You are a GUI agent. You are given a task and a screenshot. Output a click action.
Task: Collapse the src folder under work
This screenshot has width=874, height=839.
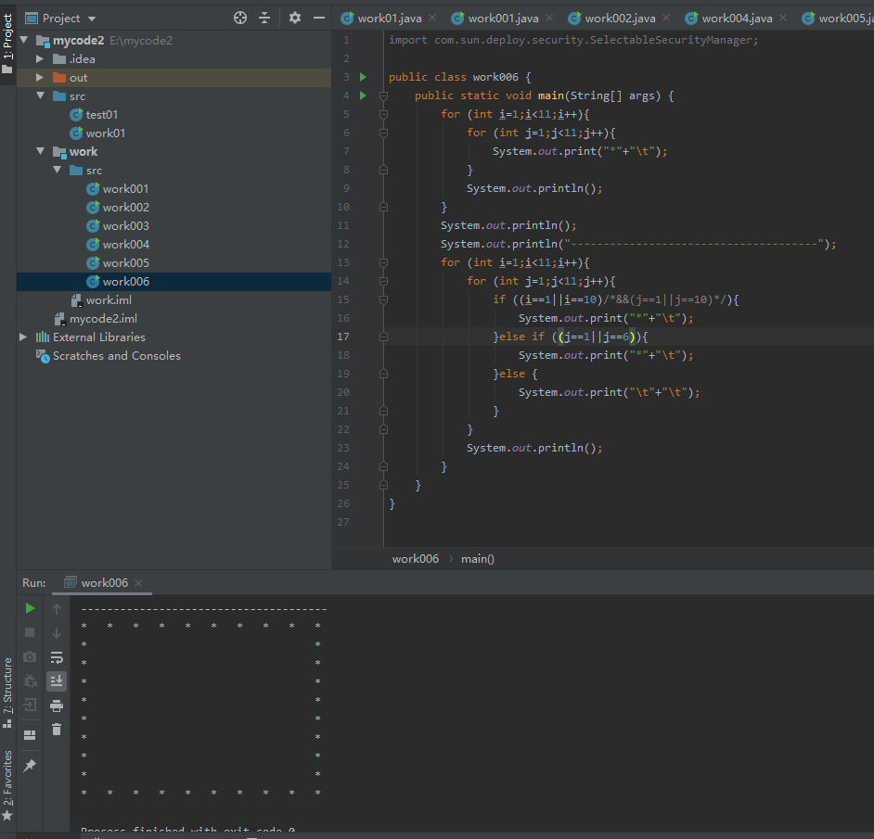(x=57, y=170)
